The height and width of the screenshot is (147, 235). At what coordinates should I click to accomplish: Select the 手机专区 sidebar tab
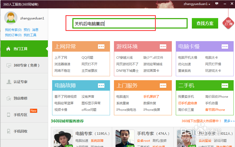[x=24, y=115]
